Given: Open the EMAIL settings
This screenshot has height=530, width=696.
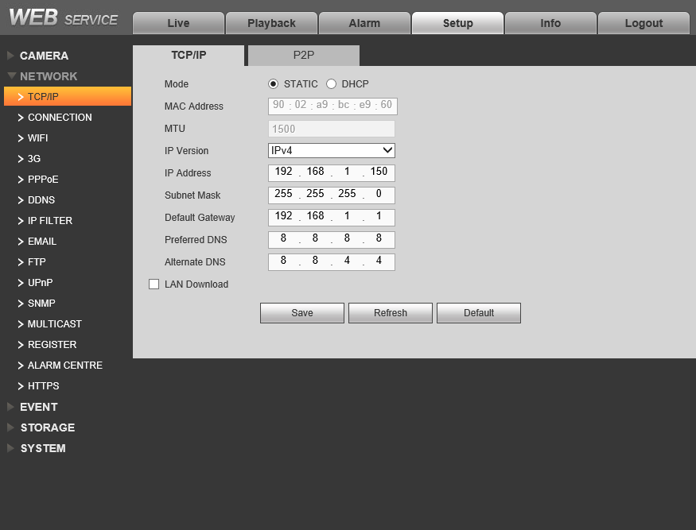Looking at the screenshot, I should (x=41, y=242).
